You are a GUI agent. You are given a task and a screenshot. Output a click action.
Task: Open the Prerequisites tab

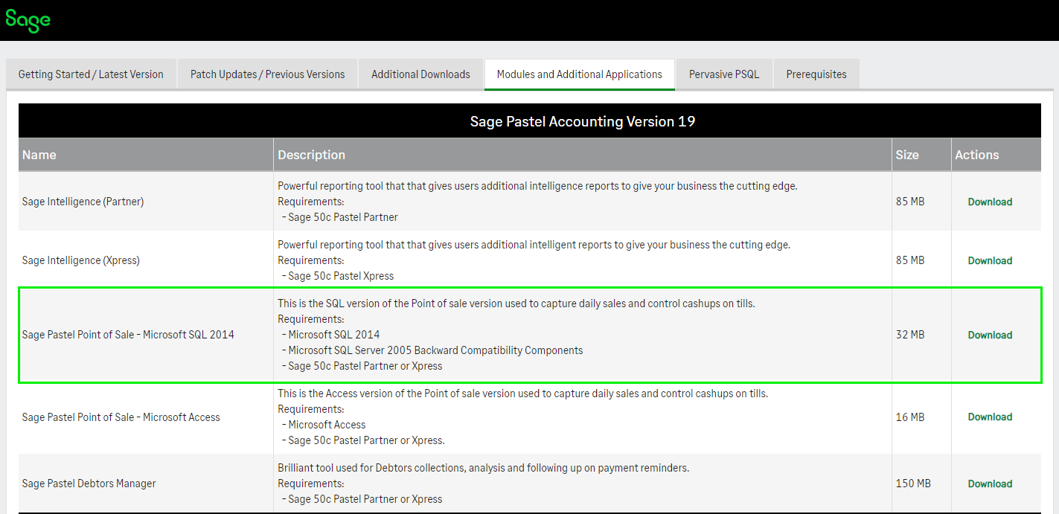tap(816, 74)
